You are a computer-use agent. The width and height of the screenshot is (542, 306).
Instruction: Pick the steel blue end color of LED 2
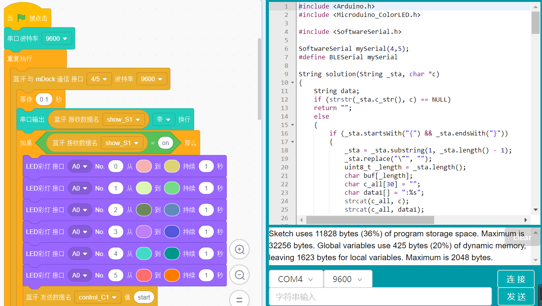click(x=172, y=210)
